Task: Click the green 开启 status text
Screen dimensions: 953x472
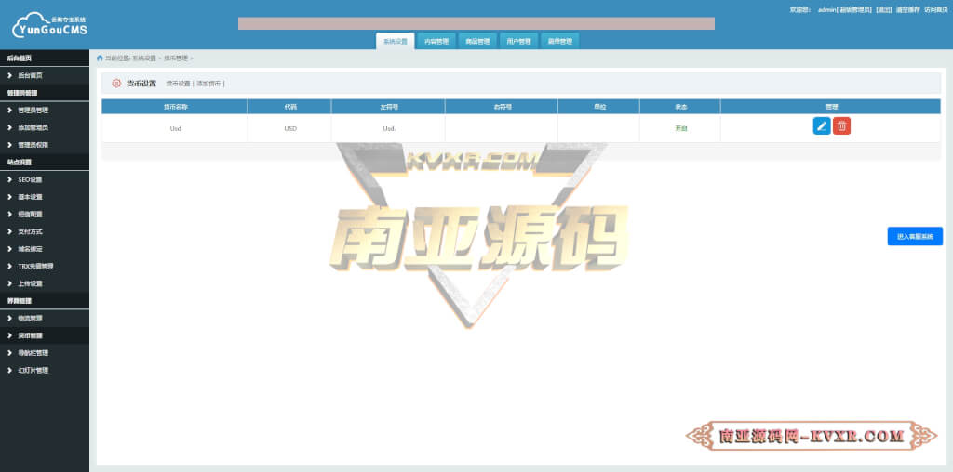Action: pyautogui.click(x=680, y=128)
